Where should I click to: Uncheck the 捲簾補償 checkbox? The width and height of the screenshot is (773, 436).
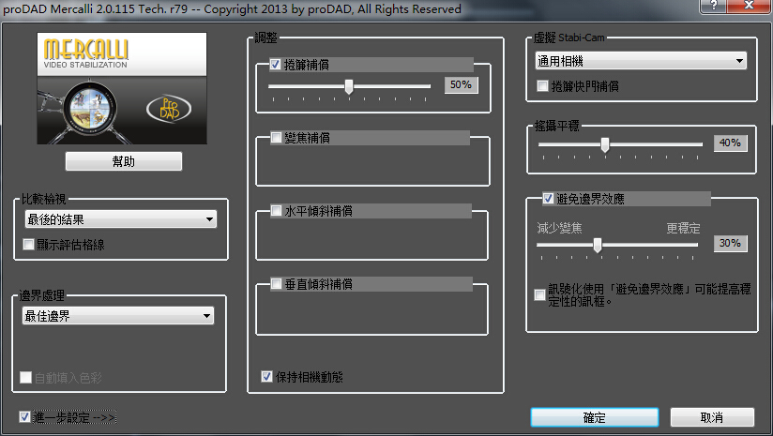coord(275,64)
